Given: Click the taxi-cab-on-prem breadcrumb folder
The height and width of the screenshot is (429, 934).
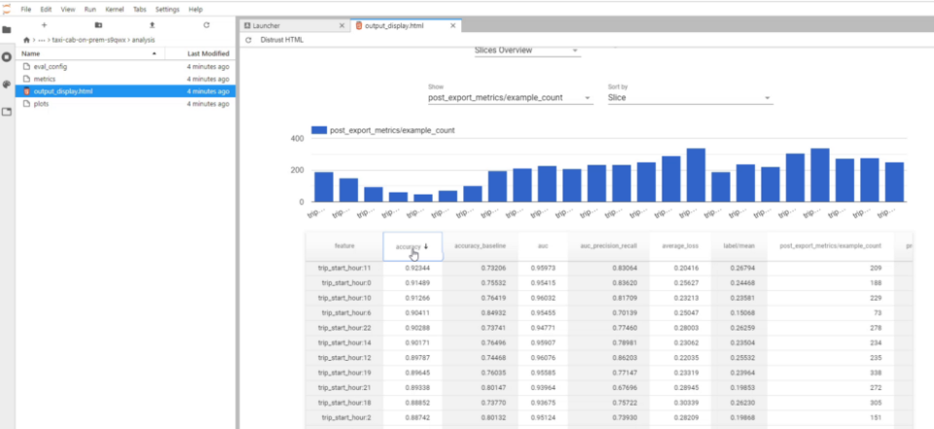Looking at the screenshot, I should (90, 40).
